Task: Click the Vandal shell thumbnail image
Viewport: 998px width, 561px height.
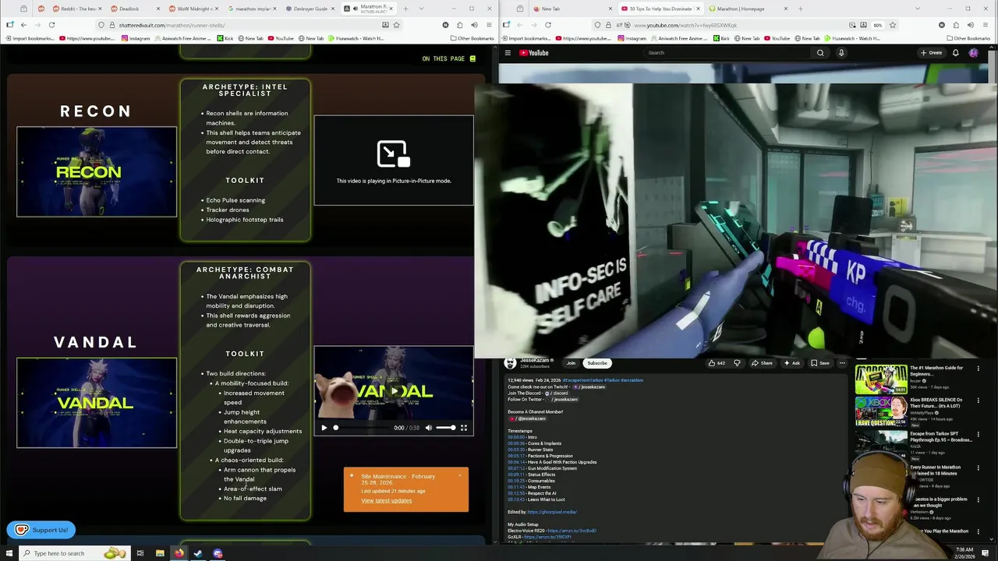Action: pos(97,403)
